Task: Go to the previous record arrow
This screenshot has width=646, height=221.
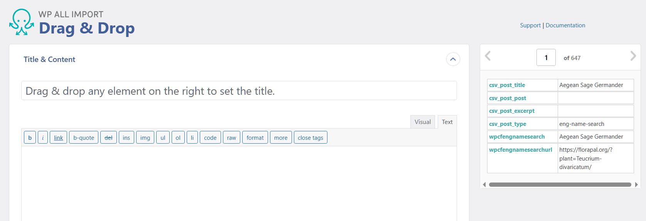Action: [x=488, y=56]
